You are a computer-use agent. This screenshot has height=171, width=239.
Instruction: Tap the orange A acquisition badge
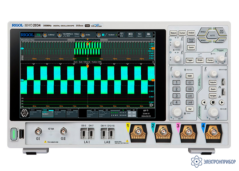pos(59,35)
